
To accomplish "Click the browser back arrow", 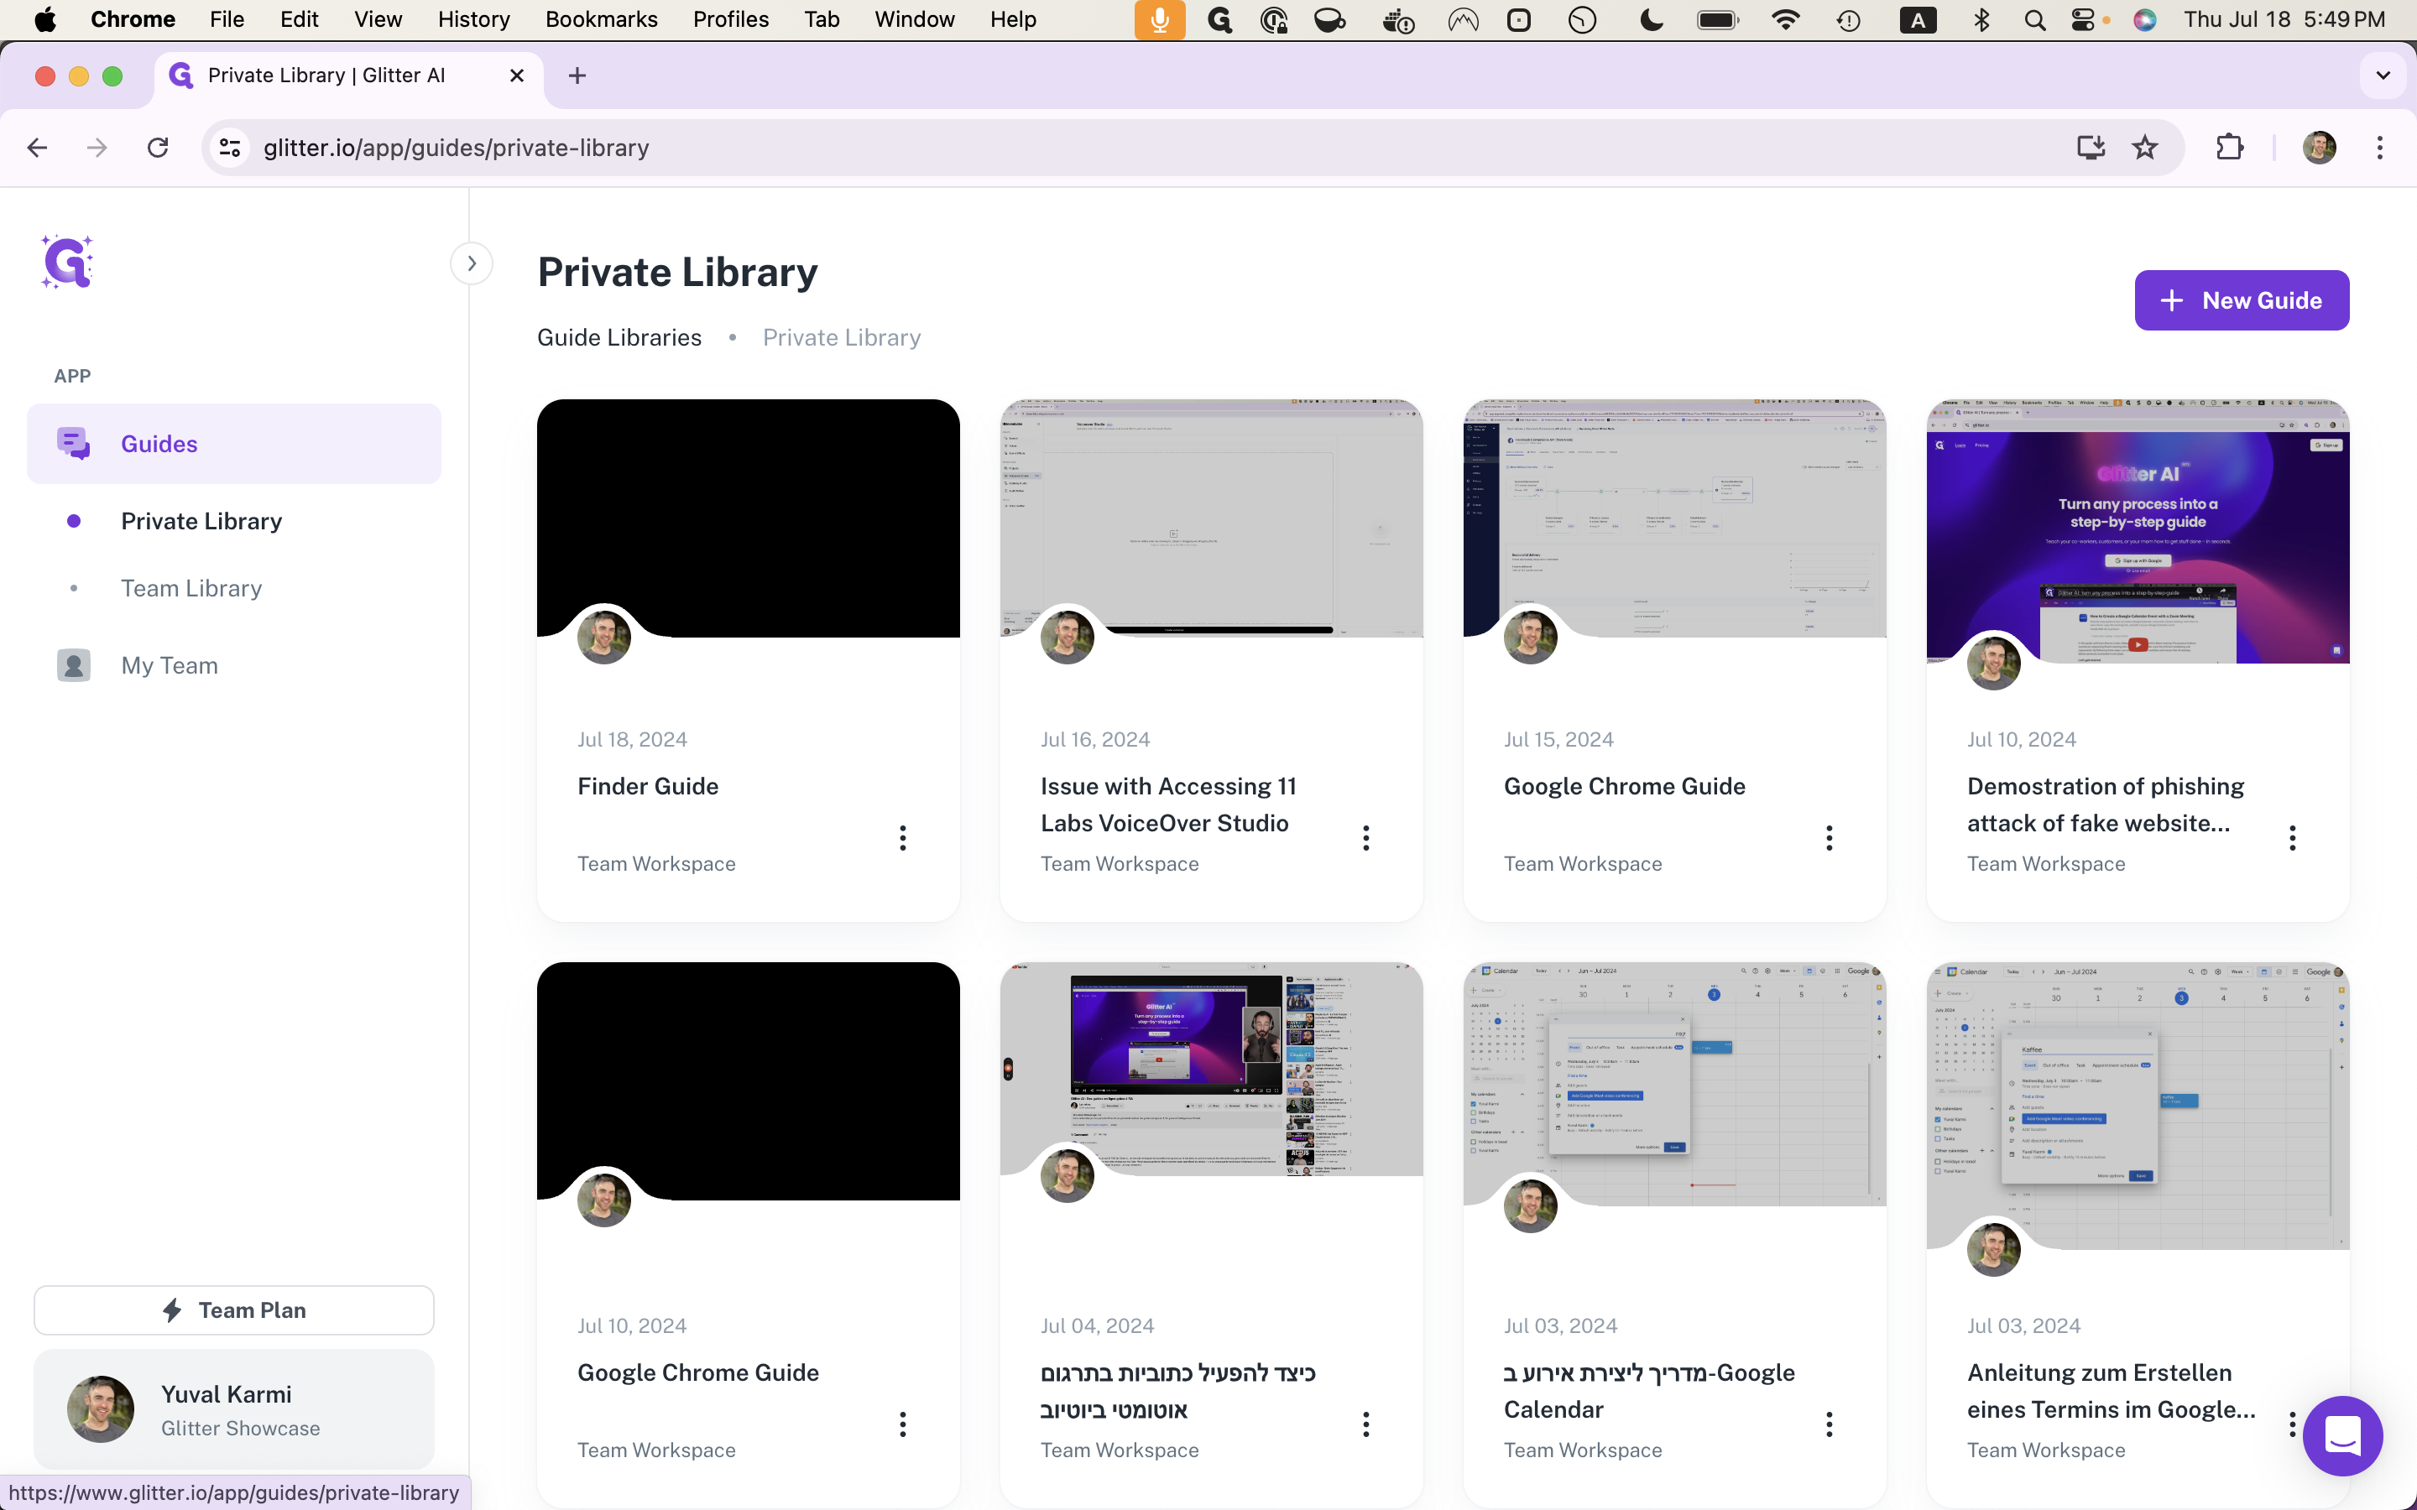I will 38,148.
